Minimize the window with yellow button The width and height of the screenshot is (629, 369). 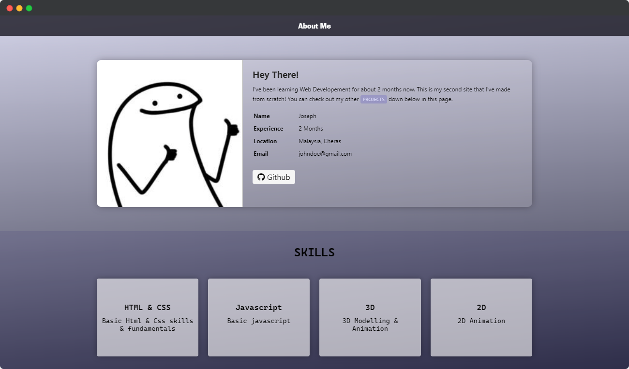[x=19, y=8]
